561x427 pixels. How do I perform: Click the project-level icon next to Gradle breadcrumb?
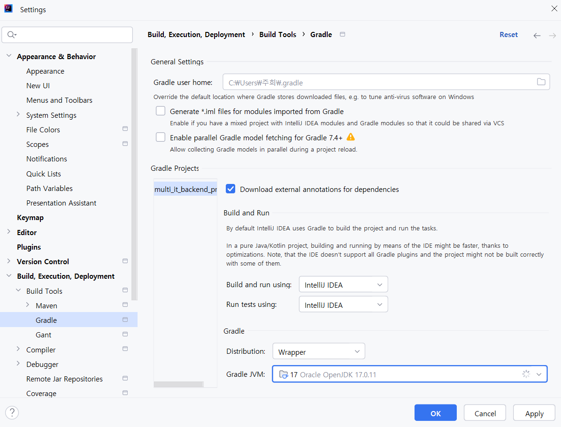tap(342, 34)
